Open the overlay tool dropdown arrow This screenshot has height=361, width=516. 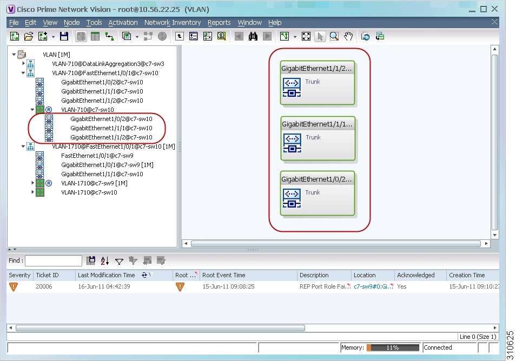(x=136, y=37)
